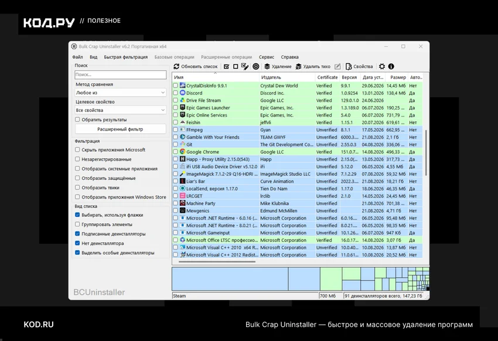Enable Отобразить приложения Windows Store checkbox

click(x=77, y=197)
